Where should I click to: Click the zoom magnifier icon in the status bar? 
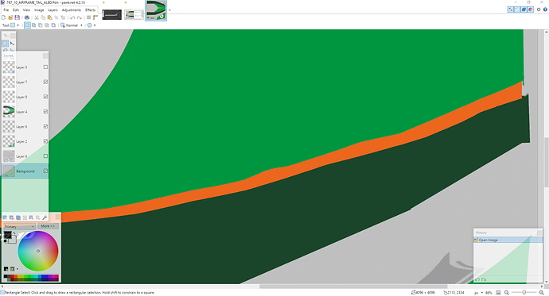tap(506, 293)
